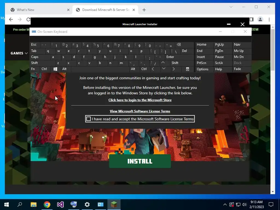Click the browser vertical scrollbar thumb

[x=273, y=50]
